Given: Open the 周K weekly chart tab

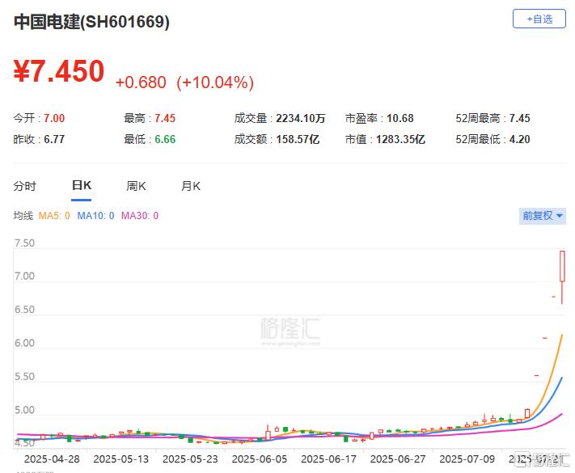Looking at the screenshot, I should 136,186.
